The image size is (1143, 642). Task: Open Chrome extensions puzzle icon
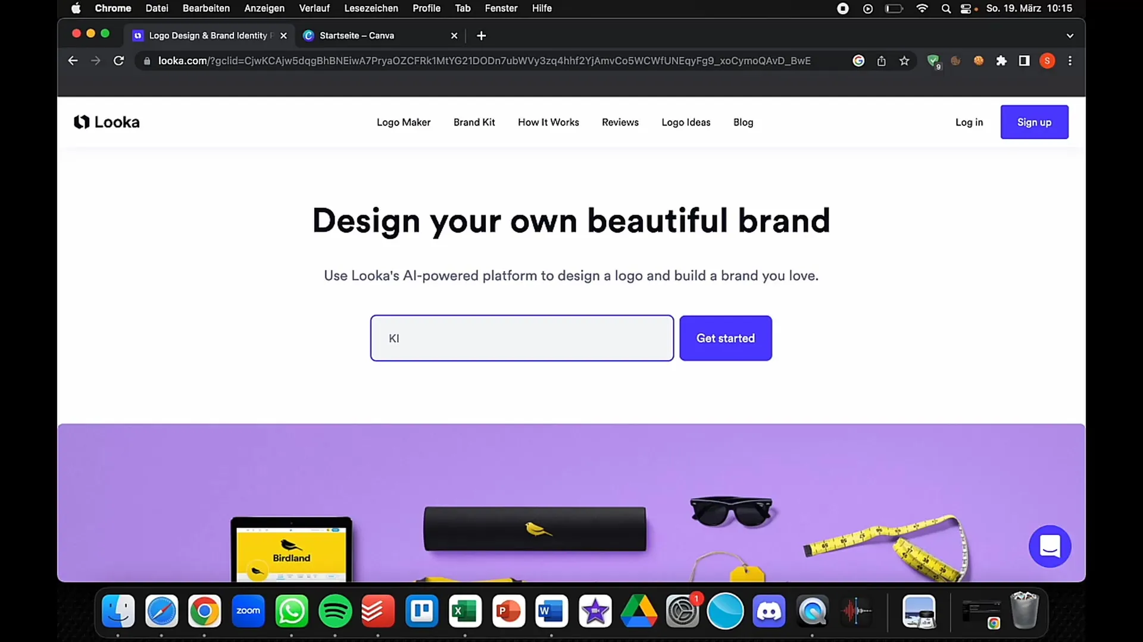point(1001,61)
